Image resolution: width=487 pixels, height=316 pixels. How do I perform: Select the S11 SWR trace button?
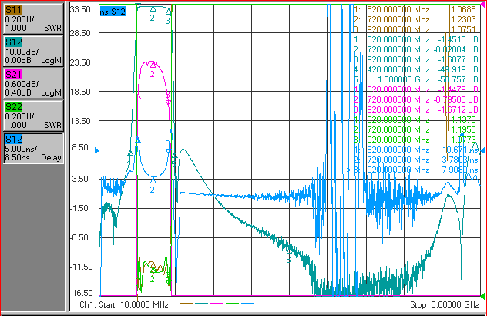pos(33,18)
